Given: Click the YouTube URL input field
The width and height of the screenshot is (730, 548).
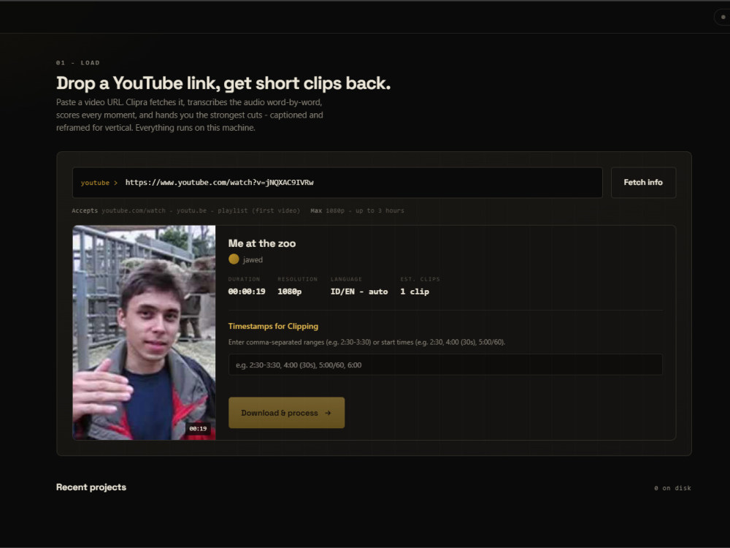Looking at the screenshot, I should coord(337,182).
